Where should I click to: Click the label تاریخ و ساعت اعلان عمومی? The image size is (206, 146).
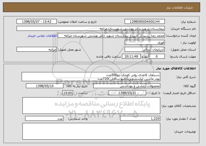[x=77, y=22]
